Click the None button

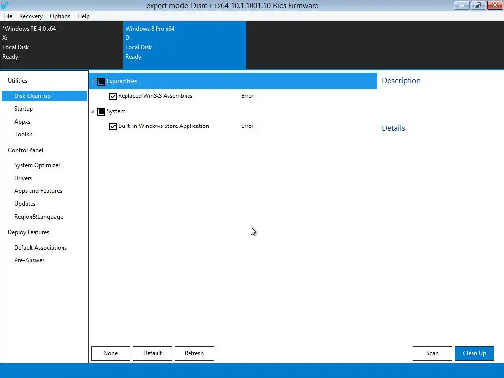pos(111,353)
